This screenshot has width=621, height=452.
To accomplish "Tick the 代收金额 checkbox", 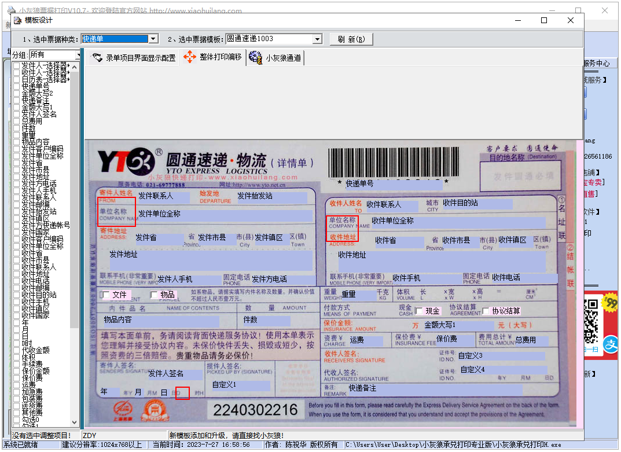I will click(17, 350).
